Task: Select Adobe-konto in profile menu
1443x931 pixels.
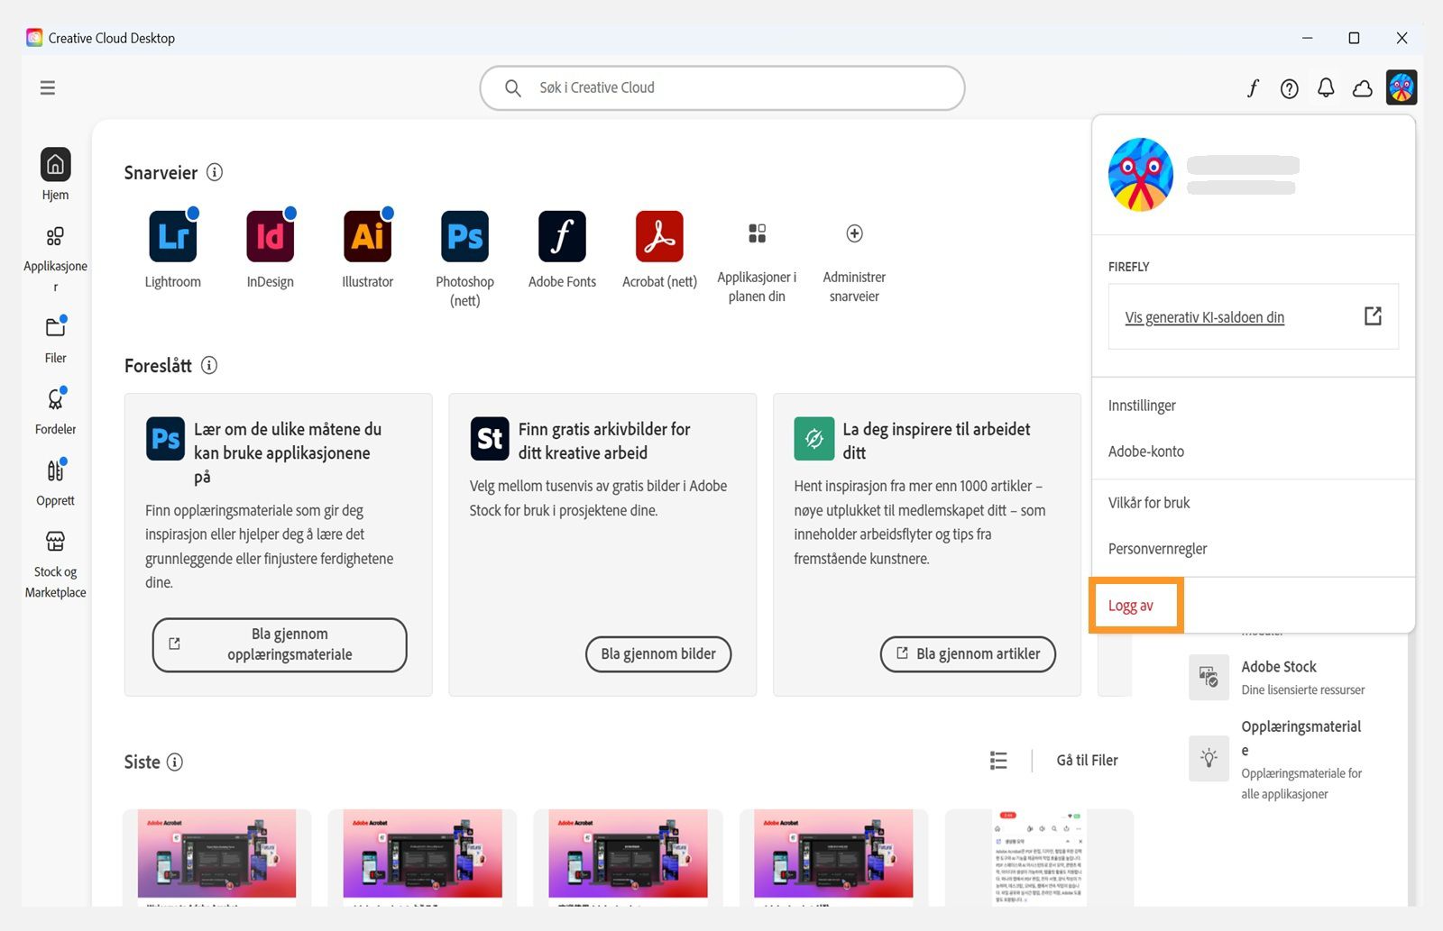Action: point(1146,452)
